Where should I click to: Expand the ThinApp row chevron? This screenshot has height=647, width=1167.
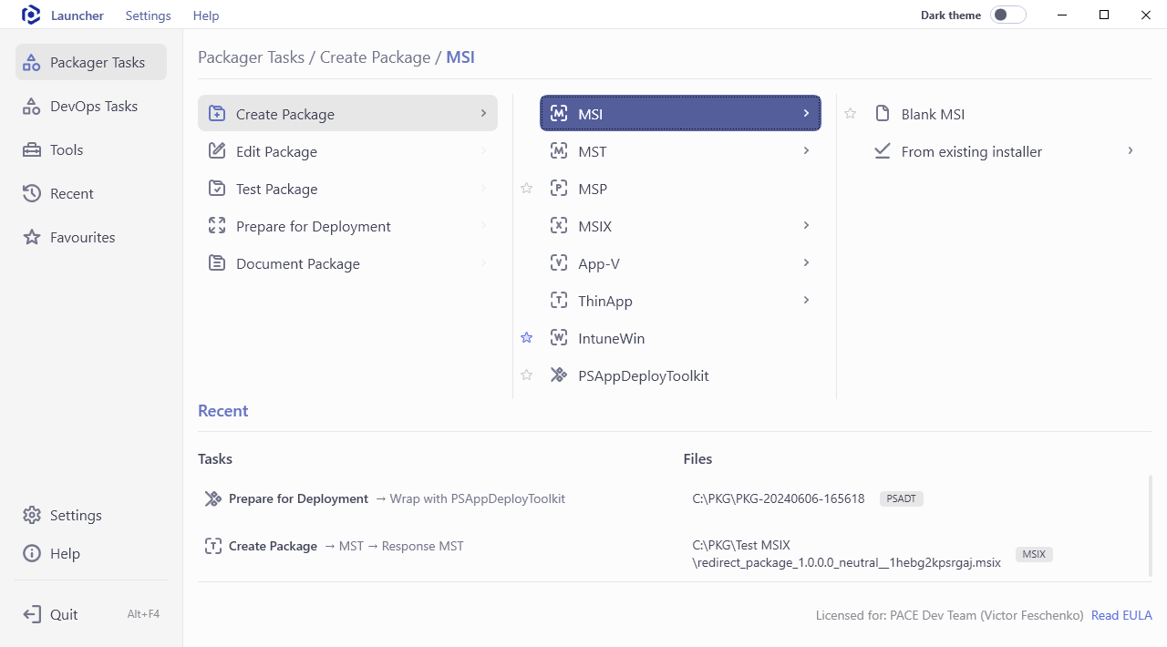pos(806,300)
